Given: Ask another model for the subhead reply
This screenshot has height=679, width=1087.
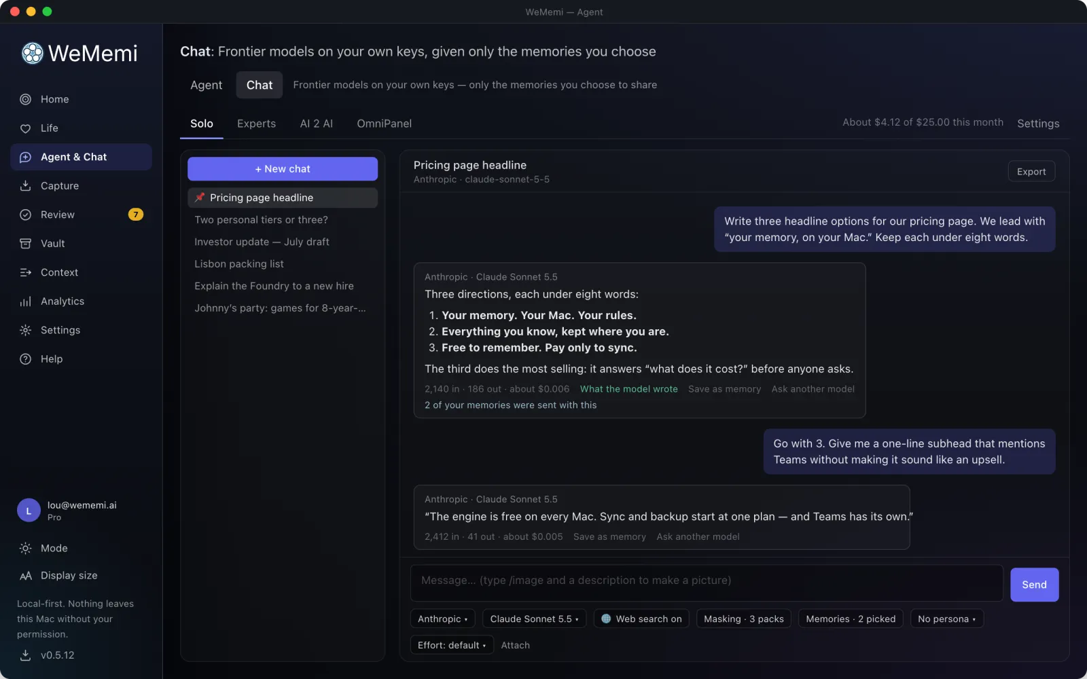Looking at the screenshot, I should pos(698,536).
